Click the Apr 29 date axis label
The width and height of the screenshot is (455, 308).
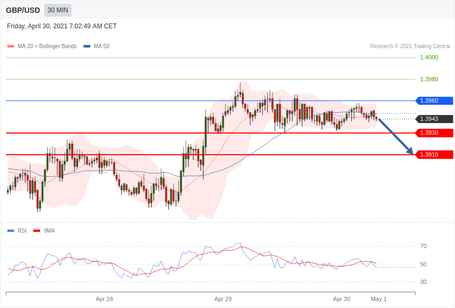223,299
